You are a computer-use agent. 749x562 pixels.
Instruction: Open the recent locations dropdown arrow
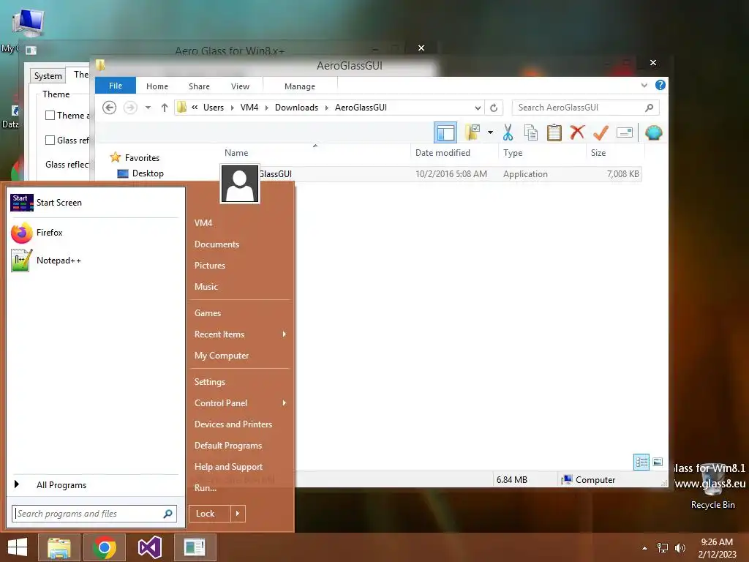coord(148,108)
